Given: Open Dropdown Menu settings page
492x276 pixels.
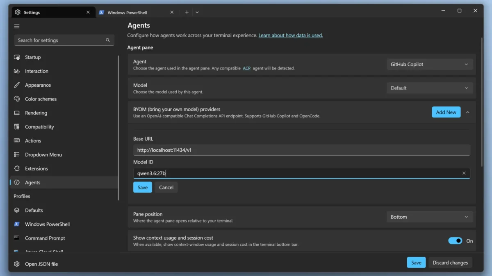Looking at the screenshot, I should pyautogui.click(x=64, y=155).
